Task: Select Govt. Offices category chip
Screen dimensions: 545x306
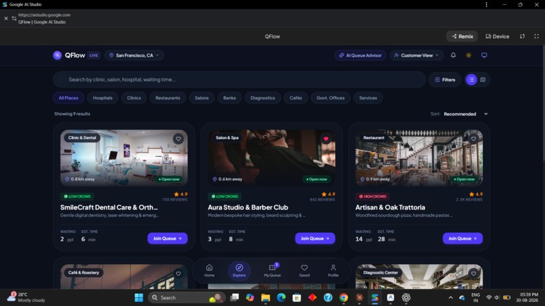Action: tap(330, 98)
